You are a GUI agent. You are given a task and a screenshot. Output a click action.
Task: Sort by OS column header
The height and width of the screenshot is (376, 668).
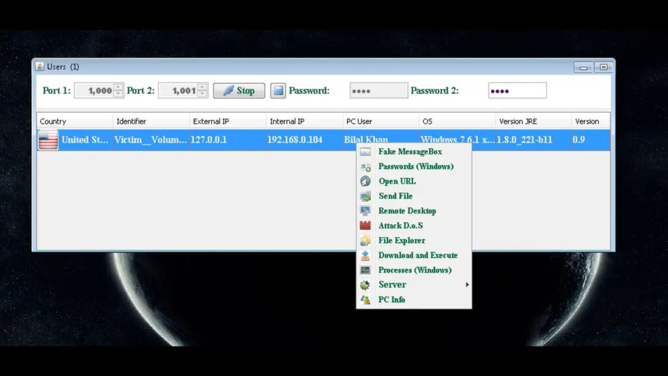457,121
